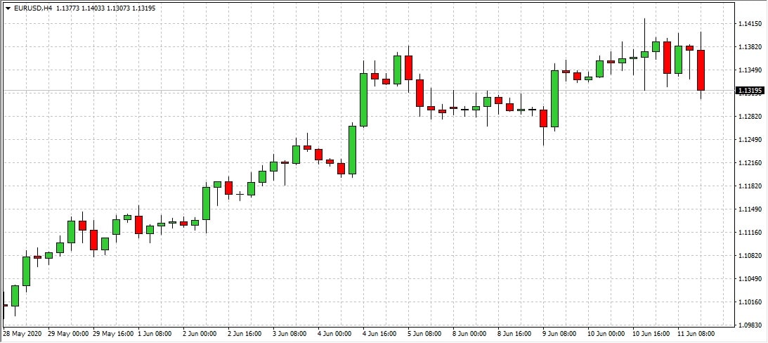Image resolution: width=768 pixels, height=343 pixels.
Task: Click the 1 Jun 08:00 time label
Action: (x=155, y=334)
